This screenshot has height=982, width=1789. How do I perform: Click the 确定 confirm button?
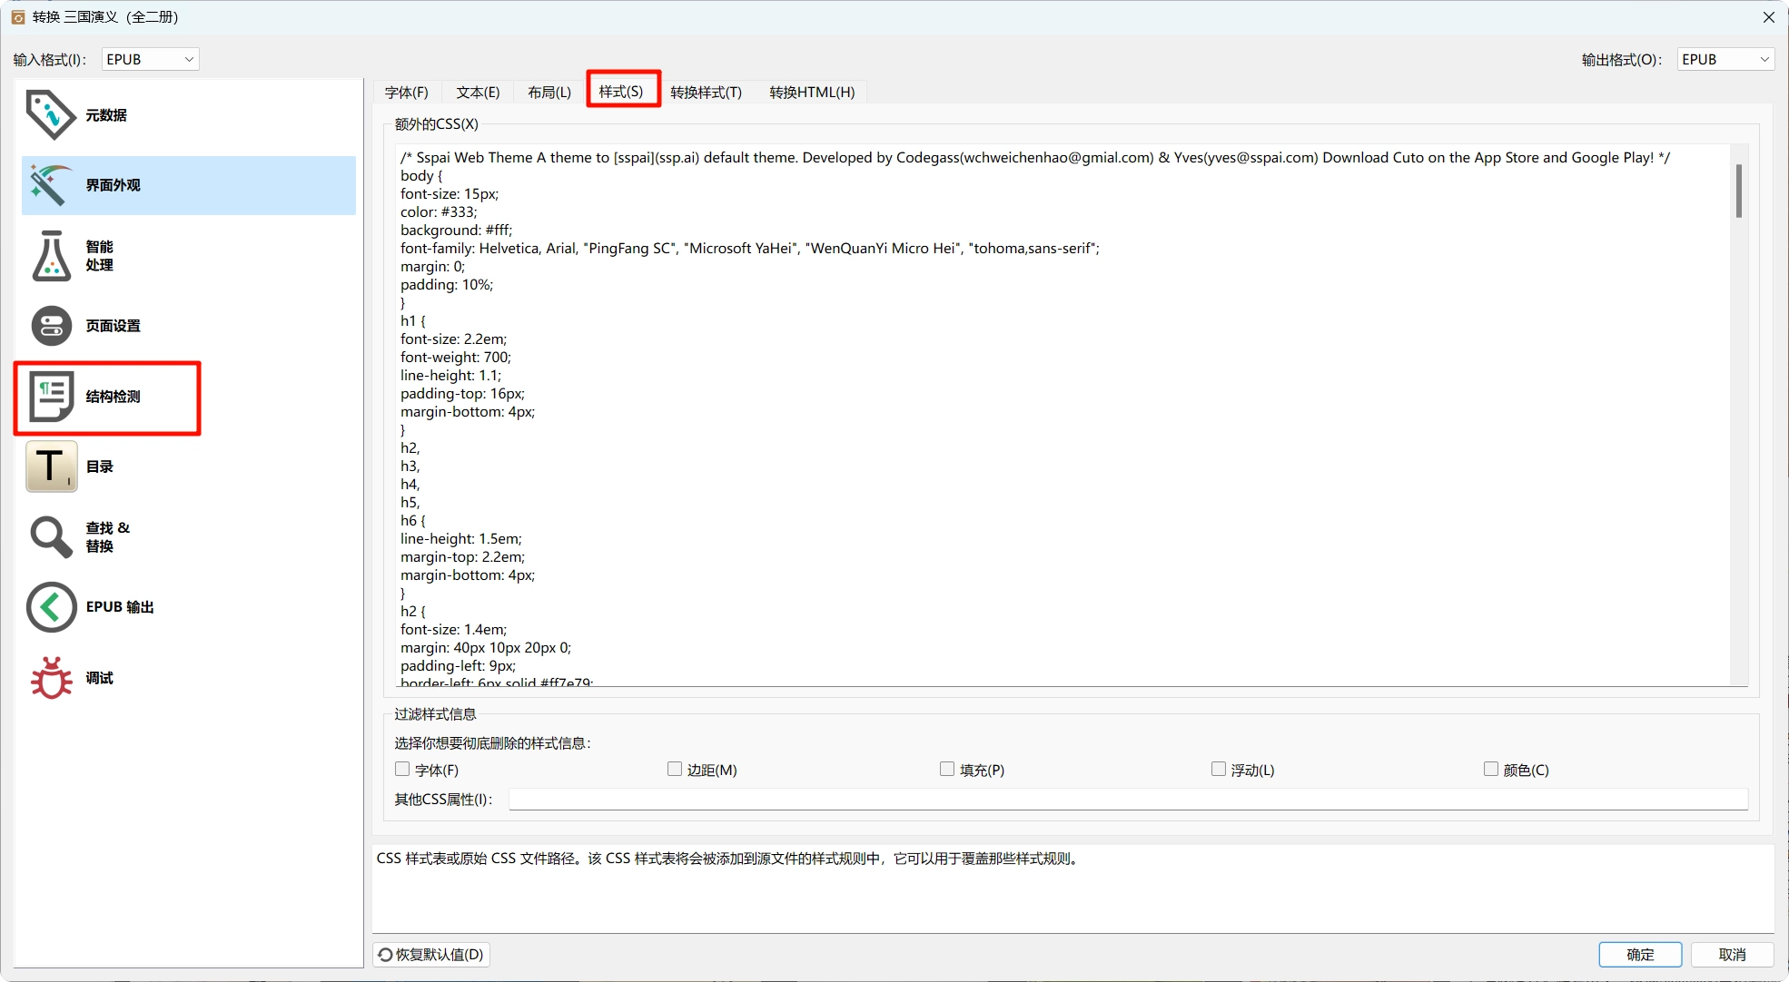click(x=1640, y=954)
